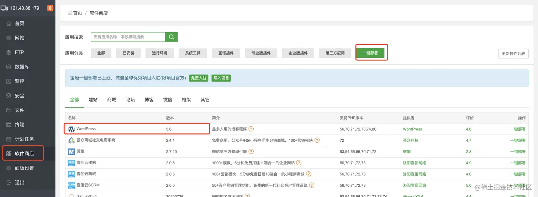Focus the 应用搜索 search input field
The height and width of the screenshot is (197, 538).
coord(128,37)
